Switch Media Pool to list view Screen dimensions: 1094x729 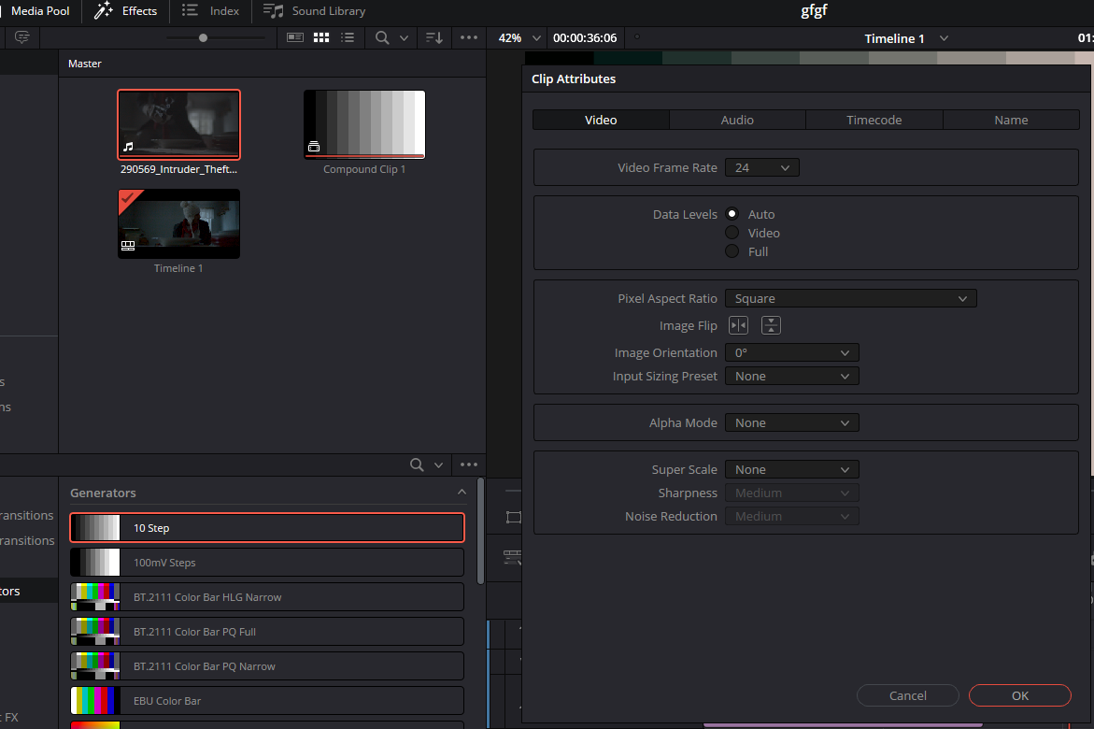(x=347, y=37)
